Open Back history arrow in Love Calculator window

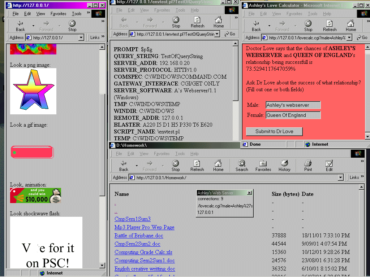(x=269, y=26)
